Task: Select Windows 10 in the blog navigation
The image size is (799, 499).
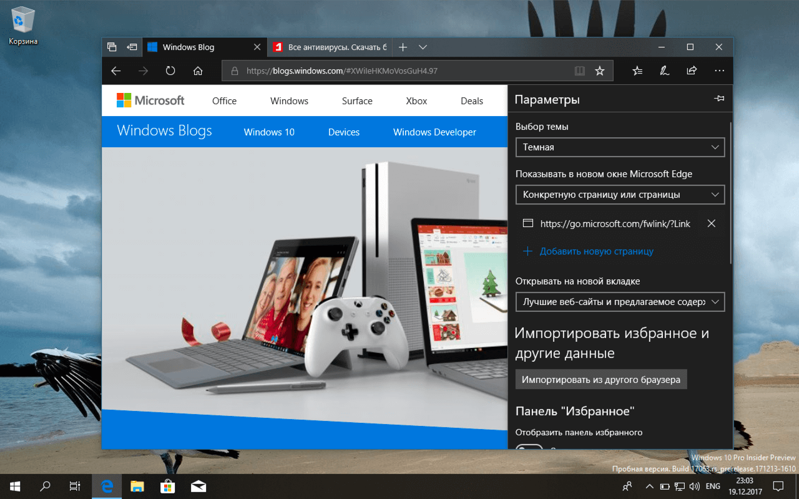Action: pos(269,132)
